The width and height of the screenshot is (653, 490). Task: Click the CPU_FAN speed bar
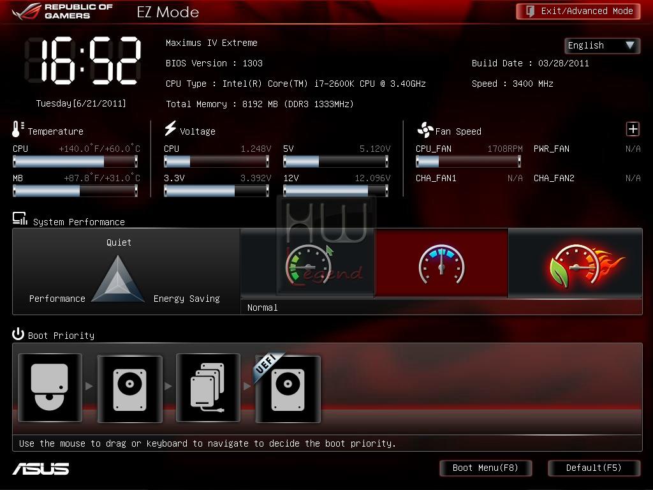click(x=468, y=161)
